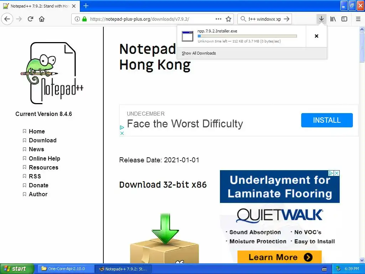Screen dimensions: 365x274
Task: Open AdChoices icon on UNDECEMBER ad
Action: [122, 127]
